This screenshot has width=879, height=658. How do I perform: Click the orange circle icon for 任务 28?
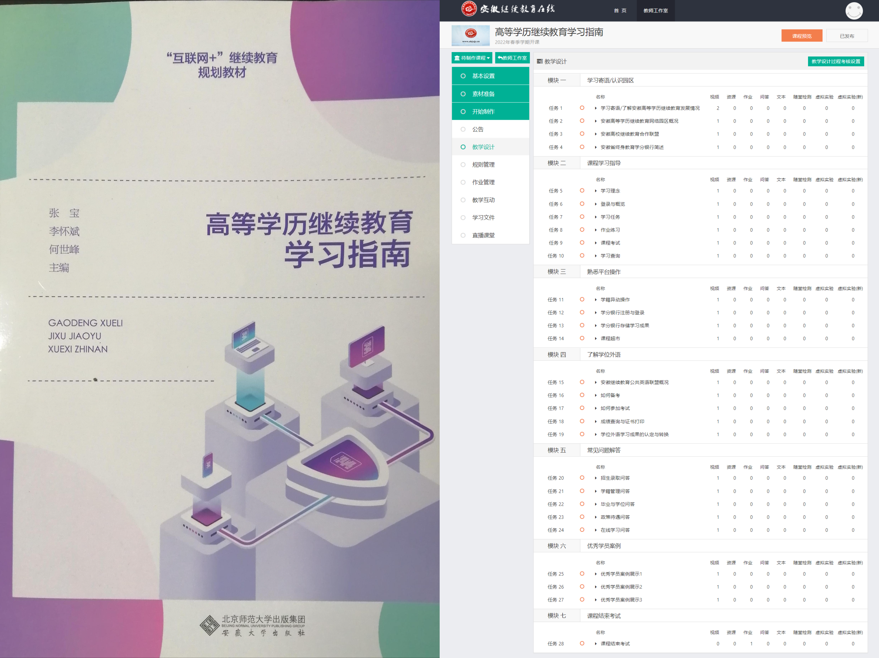[x=582, y=643]
